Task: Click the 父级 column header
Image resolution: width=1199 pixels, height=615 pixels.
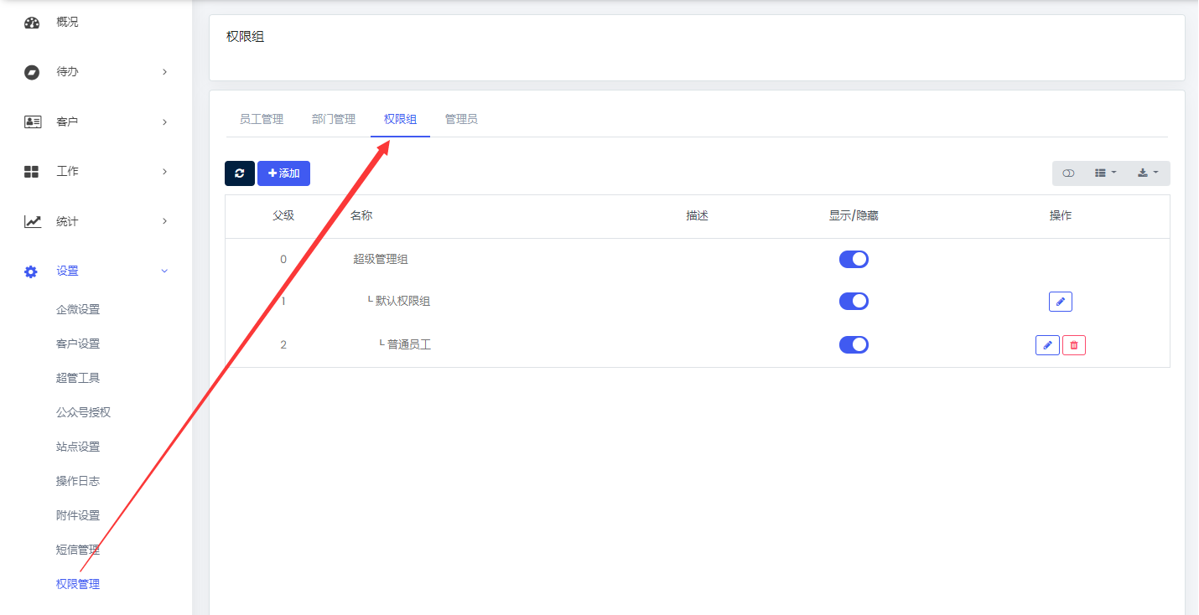Action: coord(283,216)
